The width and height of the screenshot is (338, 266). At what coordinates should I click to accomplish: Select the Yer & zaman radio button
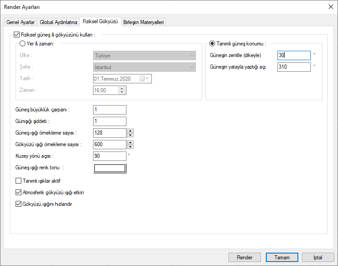click(23, 44)
